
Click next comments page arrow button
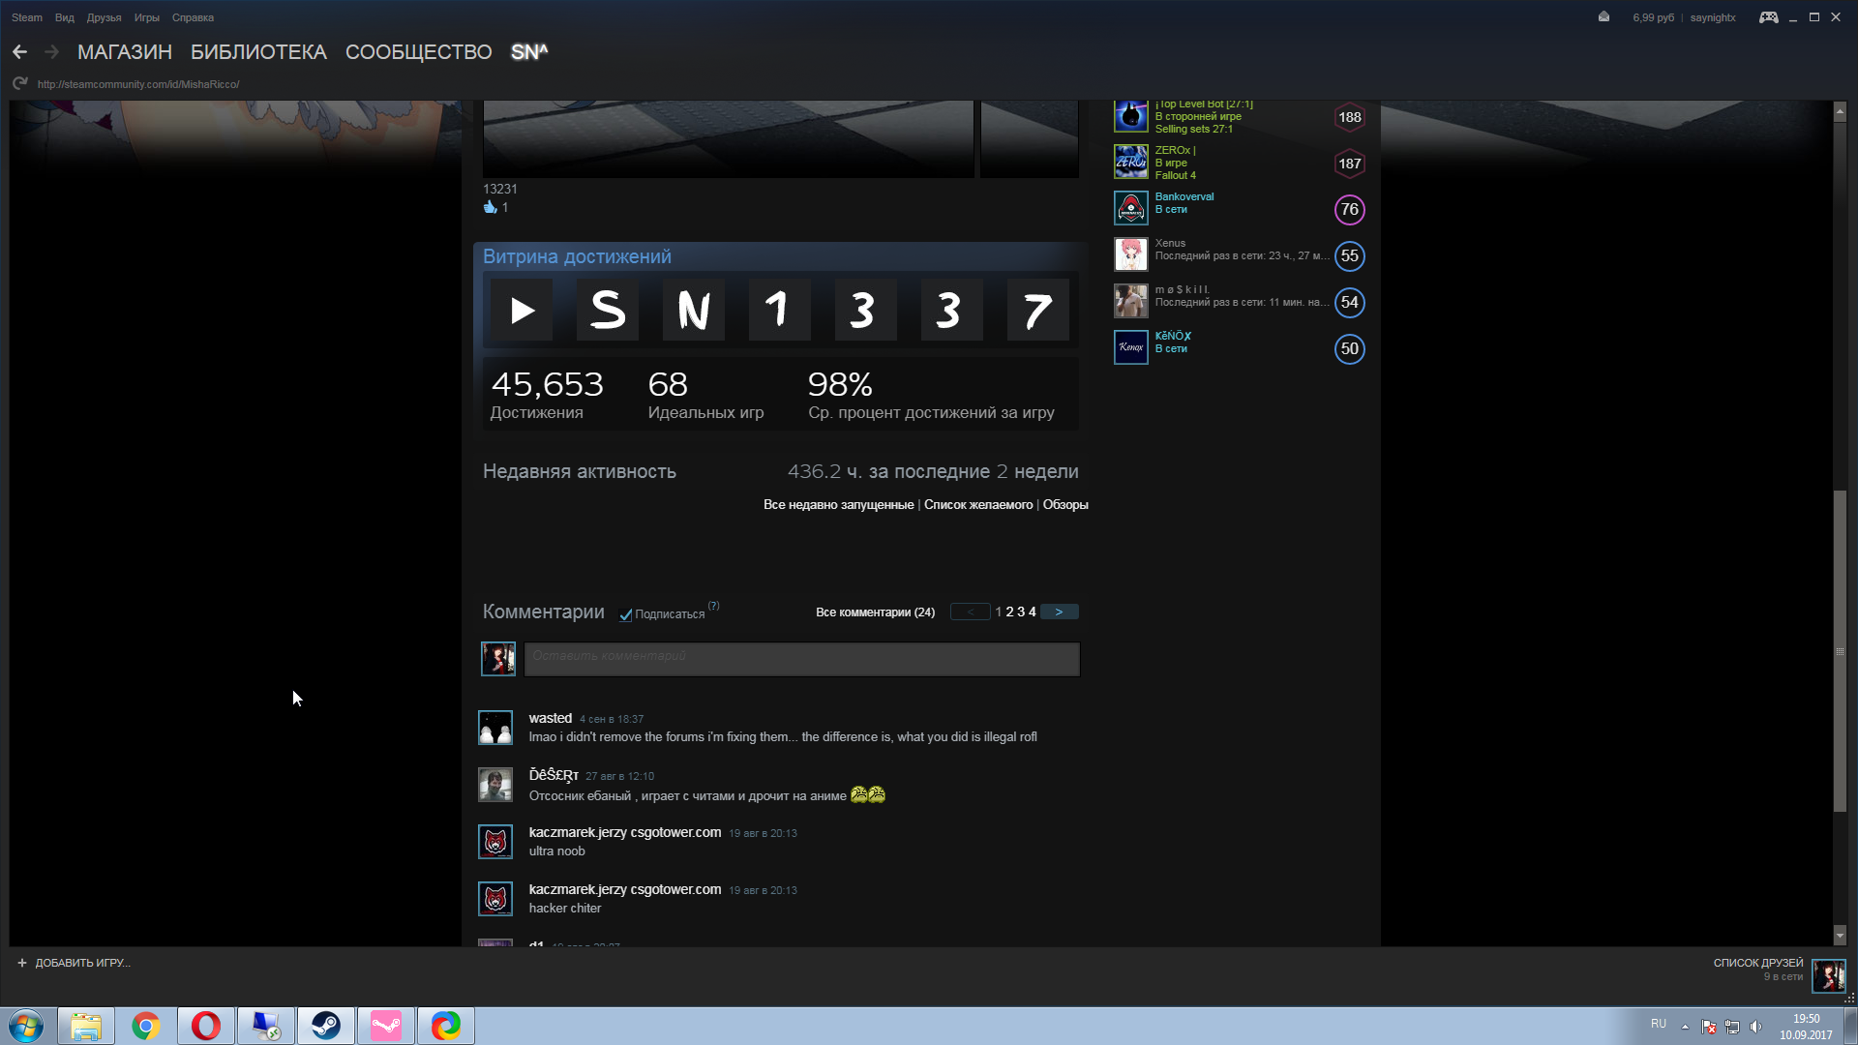pos(1060,612)
